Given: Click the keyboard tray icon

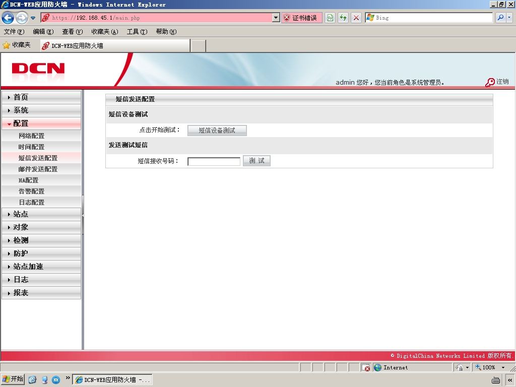Looking at the screenshot, I should (496, 380).
